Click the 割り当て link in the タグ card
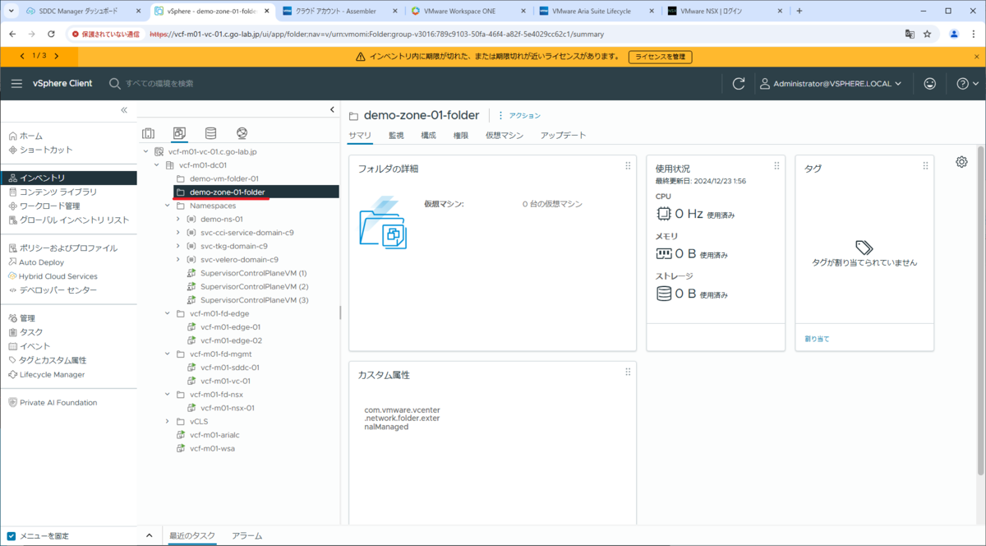This screenshot has width=986, height=546. point(817,339)
